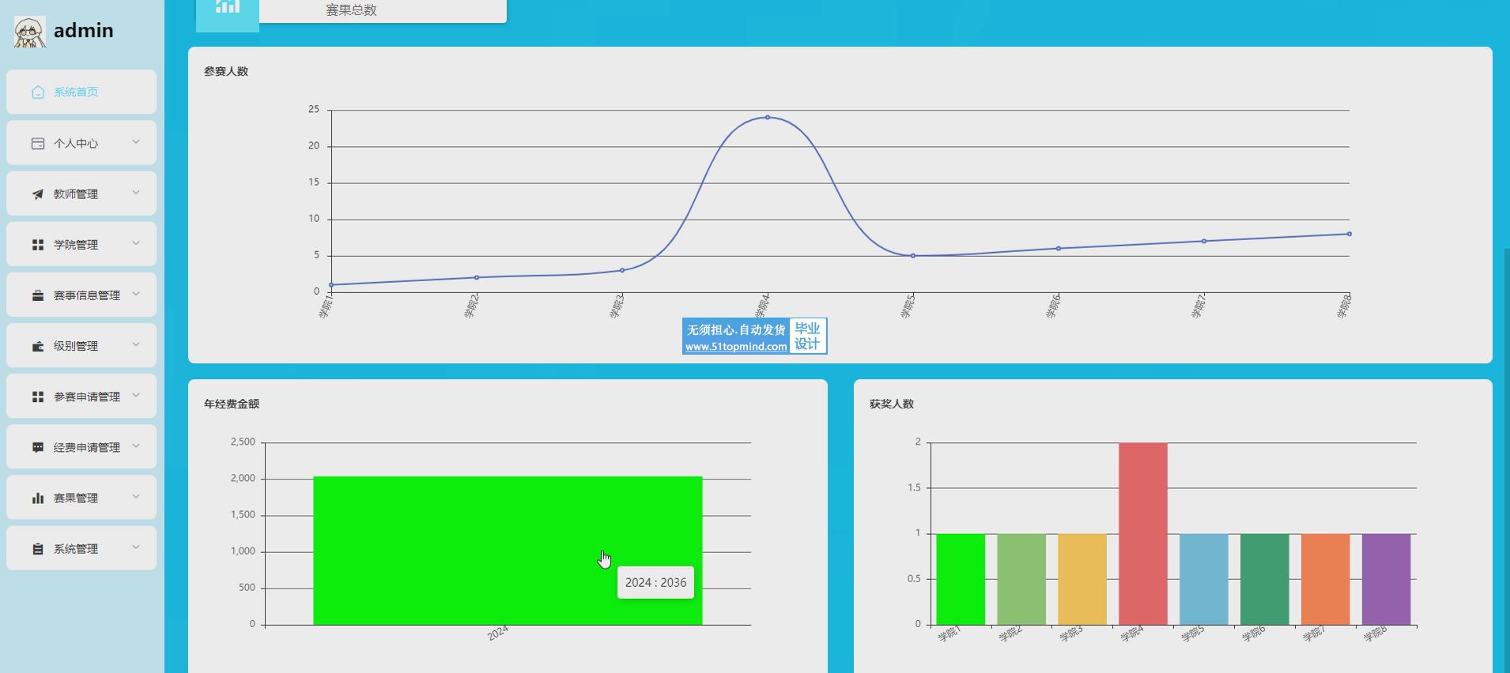Click the 2024 : 2036 tooltip
Image resolution: width=1510 pixels, height=673 pixels.
[x=655, y=583]
